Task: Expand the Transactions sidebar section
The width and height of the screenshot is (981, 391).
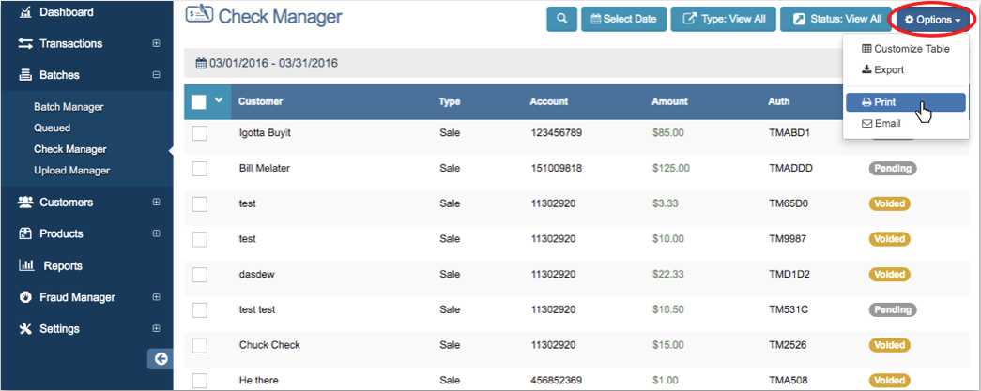Action: click(x=156, y=44)
